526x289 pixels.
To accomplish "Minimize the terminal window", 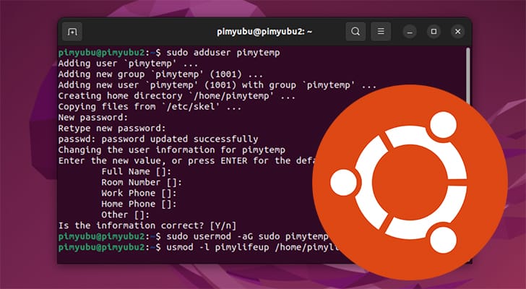I will [x=410, y=32].
